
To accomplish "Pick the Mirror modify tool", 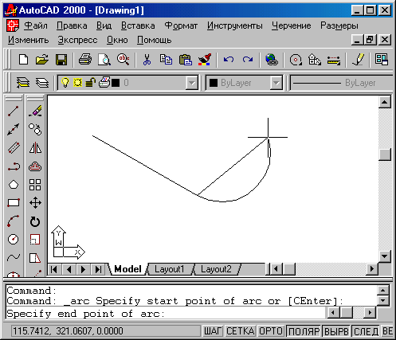I will [35, 148].
